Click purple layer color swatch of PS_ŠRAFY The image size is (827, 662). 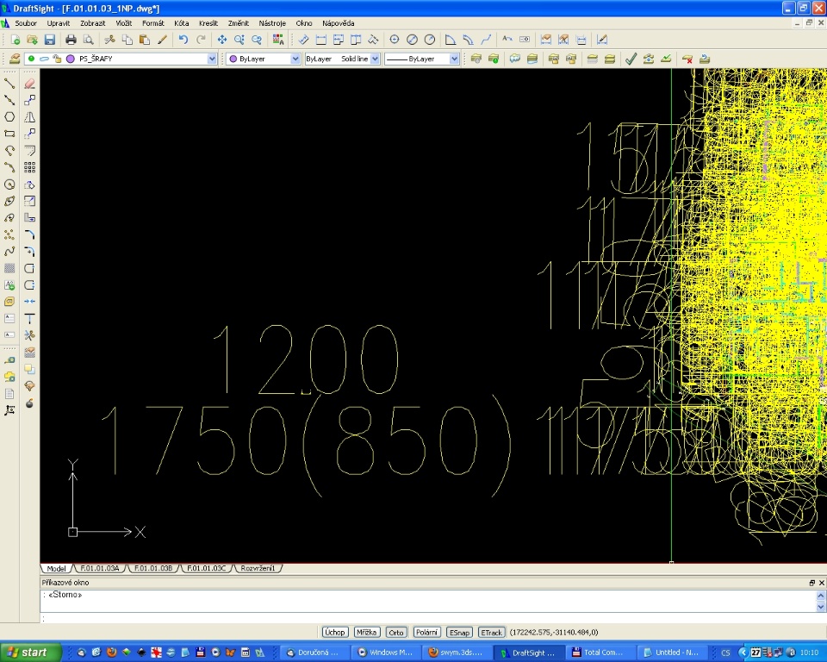click(71, 59)
